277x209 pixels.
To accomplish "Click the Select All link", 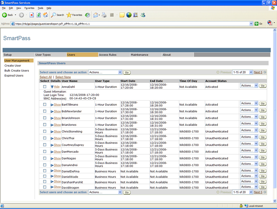I will point(46,77).
